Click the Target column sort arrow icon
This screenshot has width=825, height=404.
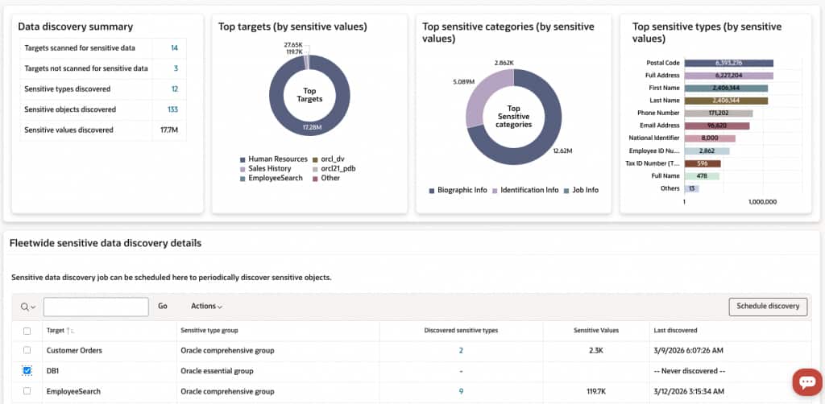click(70, 331)
